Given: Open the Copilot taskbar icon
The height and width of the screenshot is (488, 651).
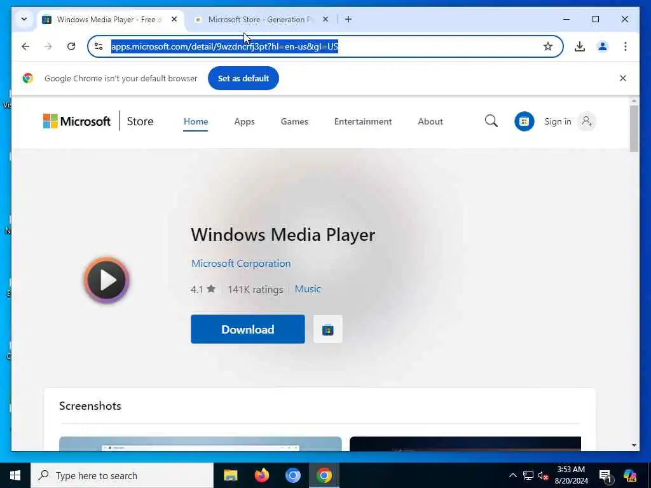Looking at the screenshot, I should (x=630, y=475).
